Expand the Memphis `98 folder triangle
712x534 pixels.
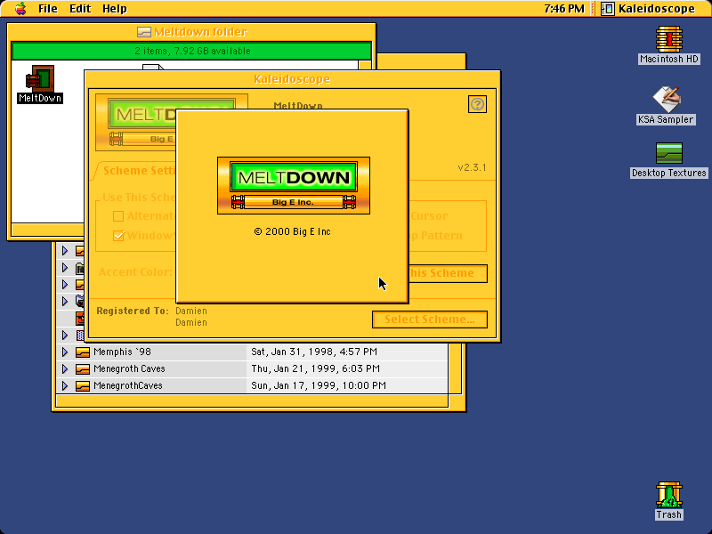coord(65,352)
